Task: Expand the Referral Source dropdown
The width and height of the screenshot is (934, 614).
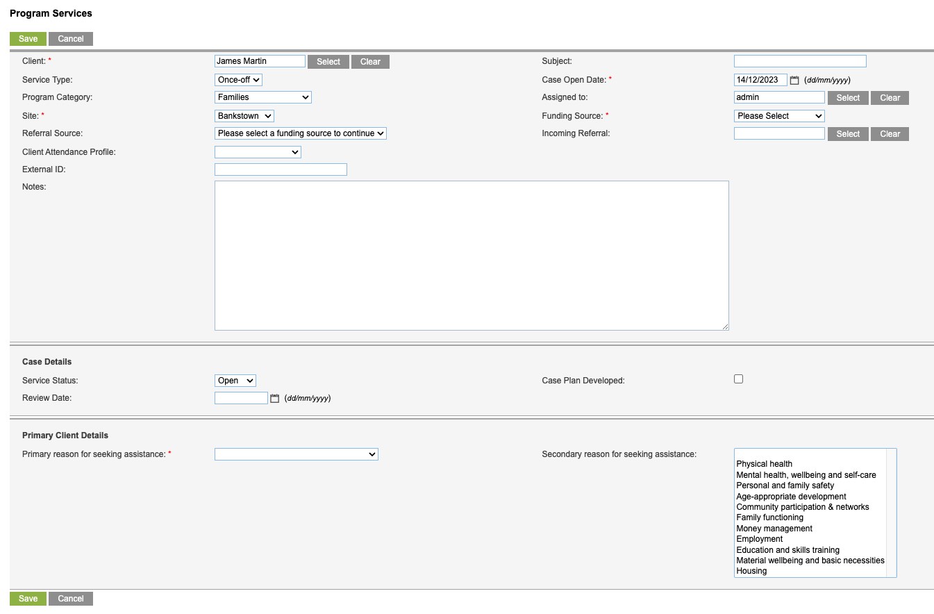Action: tap(300, 133)
